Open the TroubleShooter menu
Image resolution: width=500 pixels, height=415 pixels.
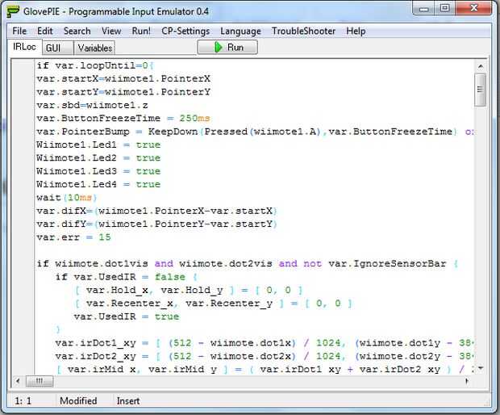(303, 31)
